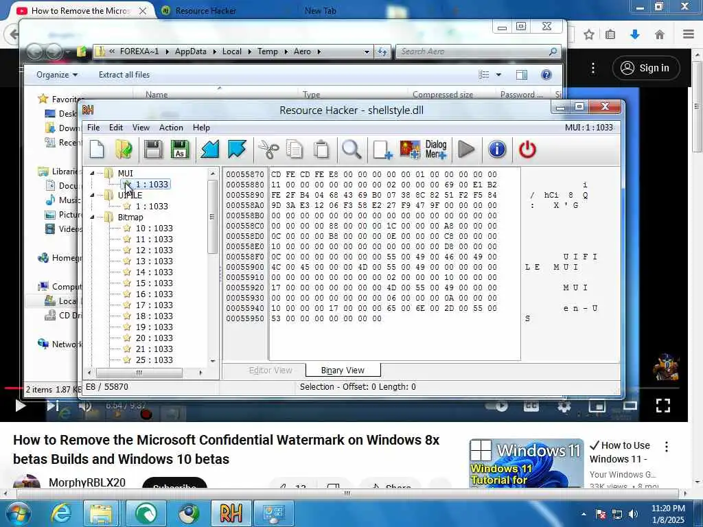Open the Edit menu
Image resolution: width=703 pixels, height=527 pixels.
pos(115,128)
